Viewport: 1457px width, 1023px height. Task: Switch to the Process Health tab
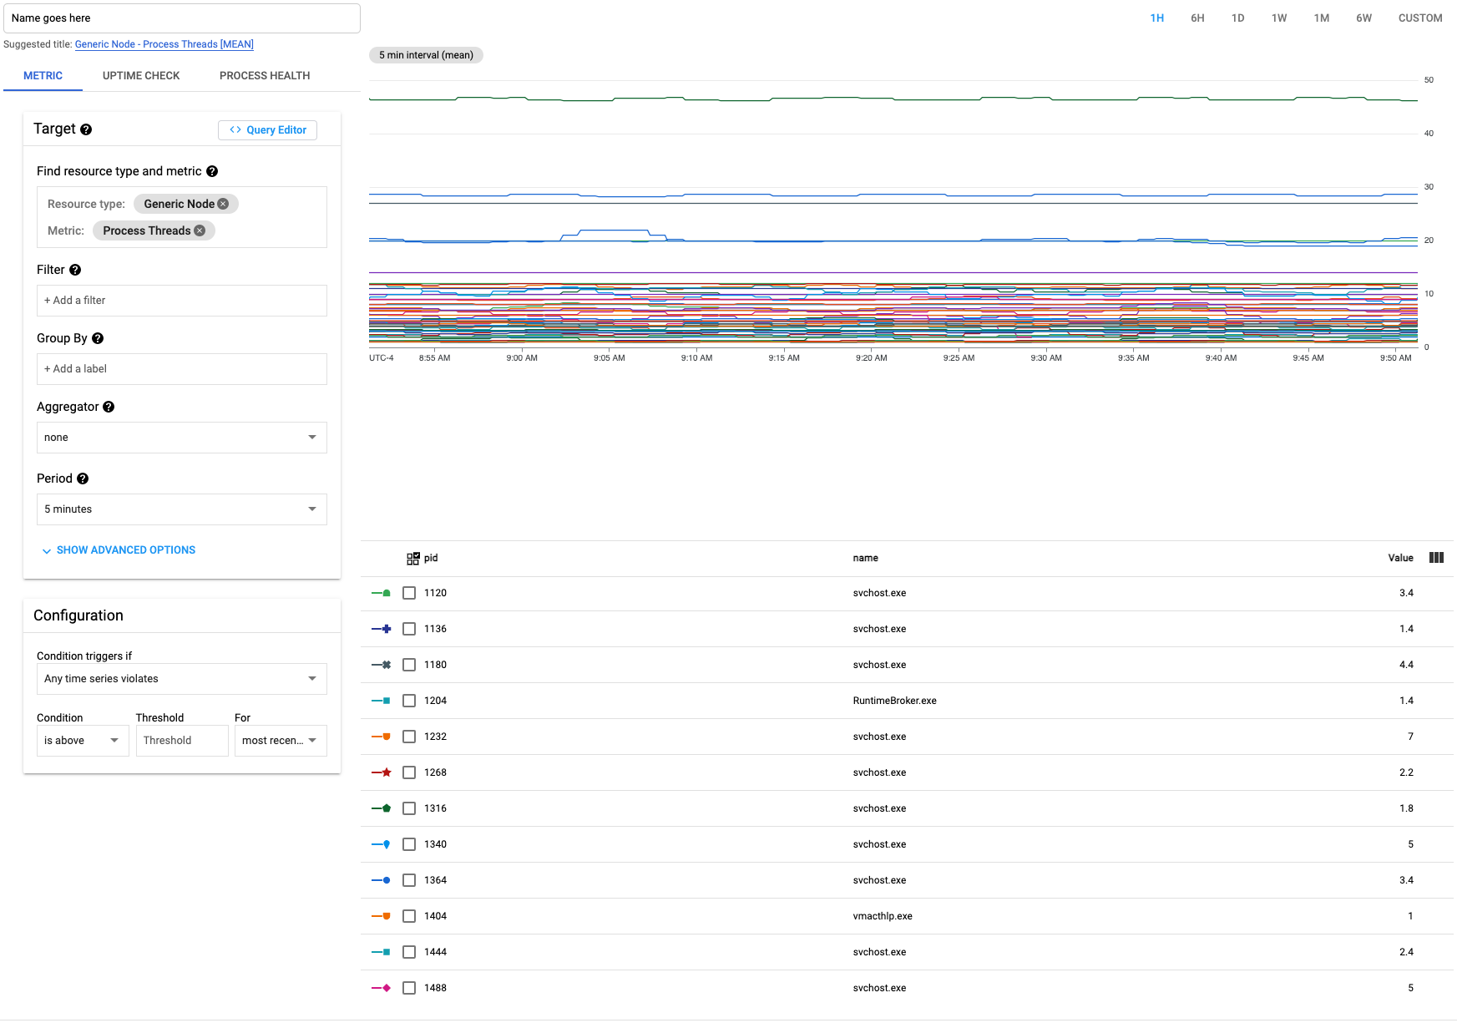click(x=265, y=76)
